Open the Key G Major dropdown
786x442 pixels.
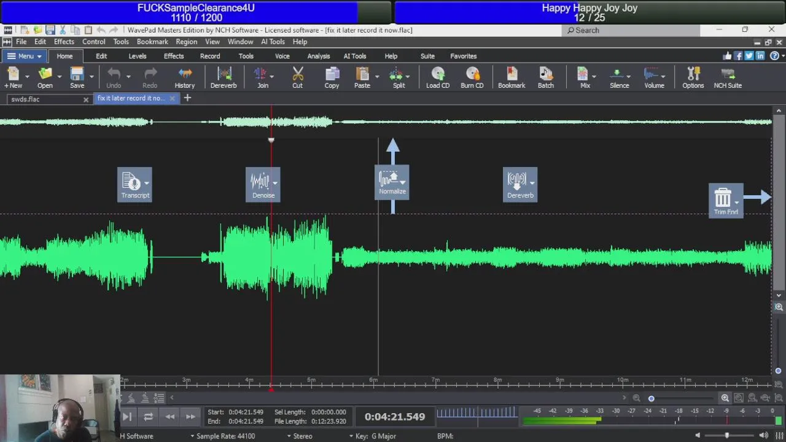pyautogui.click(x=373, y=436)
